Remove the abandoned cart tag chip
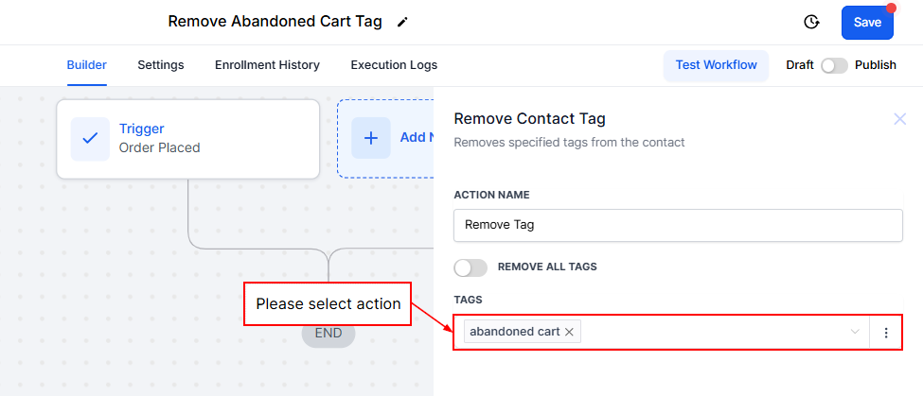The height and width of the screenshot is (396, 923). 569,332
